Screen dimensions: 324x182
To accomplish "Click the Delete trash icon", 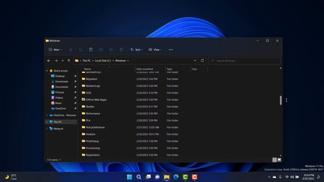I will coord(121,50).
